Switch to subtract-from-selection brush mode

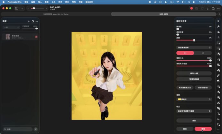203,53
